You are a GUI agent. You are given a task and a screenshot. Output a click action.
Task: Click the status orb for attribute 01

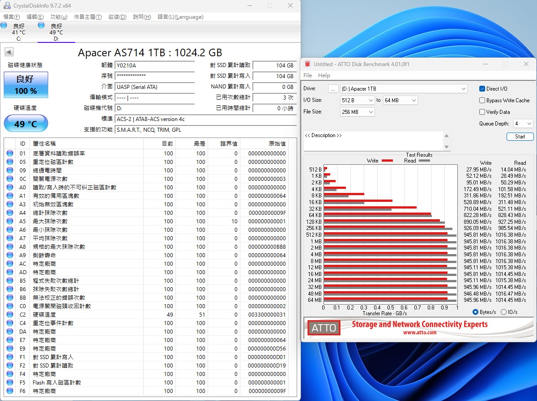point(10,154)
